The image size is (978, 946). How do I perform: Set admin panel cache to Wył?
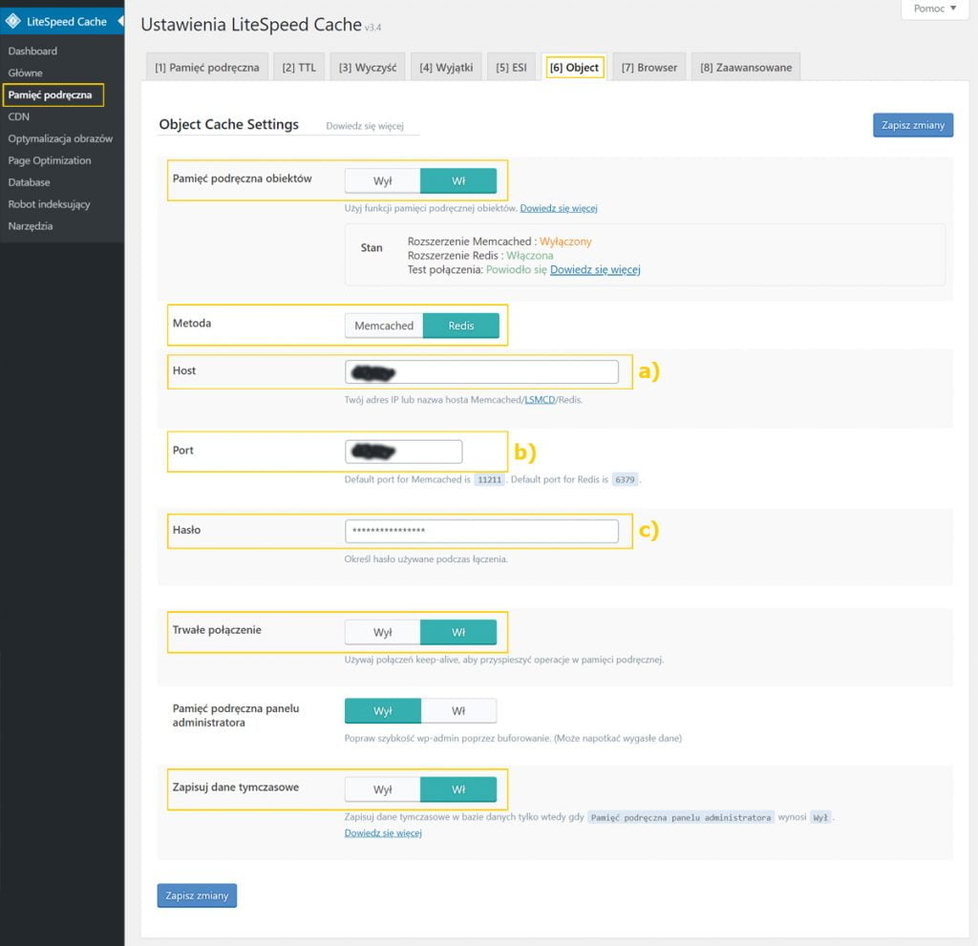(382, 711)
